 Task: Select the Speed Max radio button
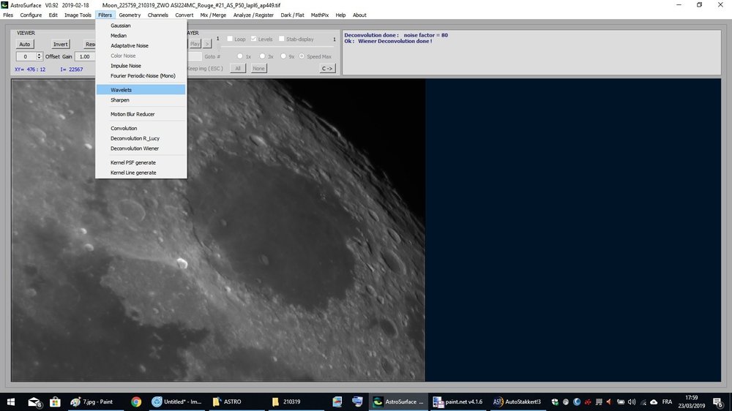tap(302, 56)
